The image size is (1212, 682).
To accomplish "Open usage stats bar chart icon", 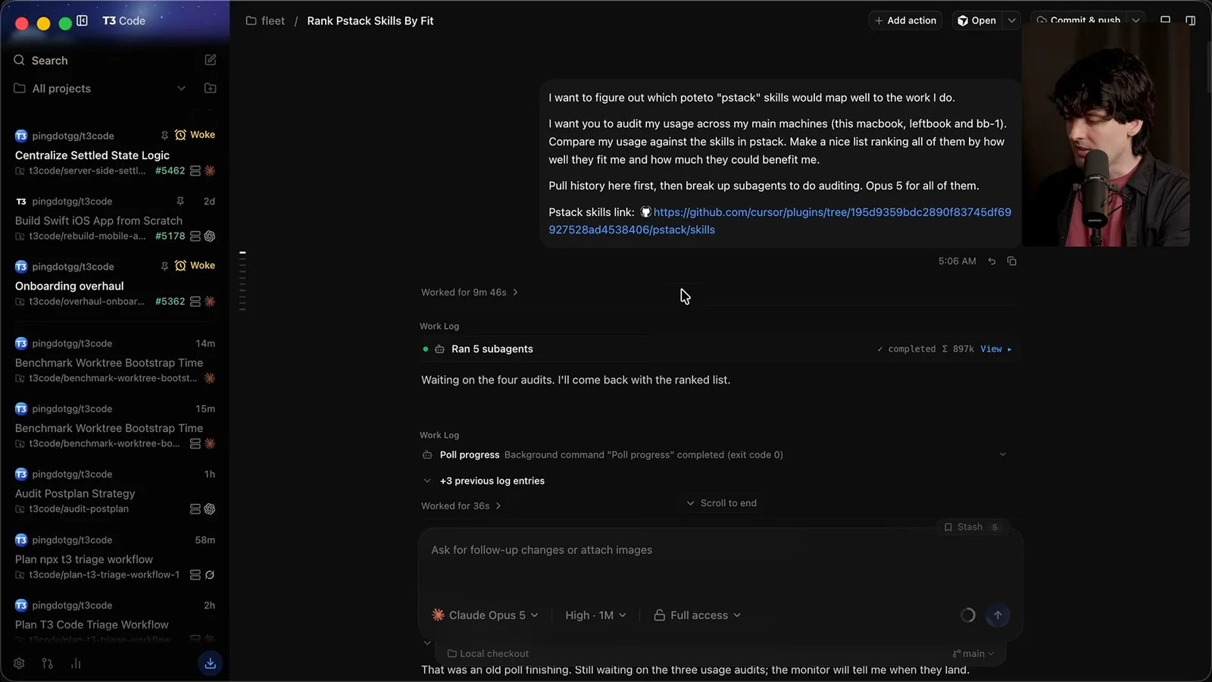I will point(76,663).
